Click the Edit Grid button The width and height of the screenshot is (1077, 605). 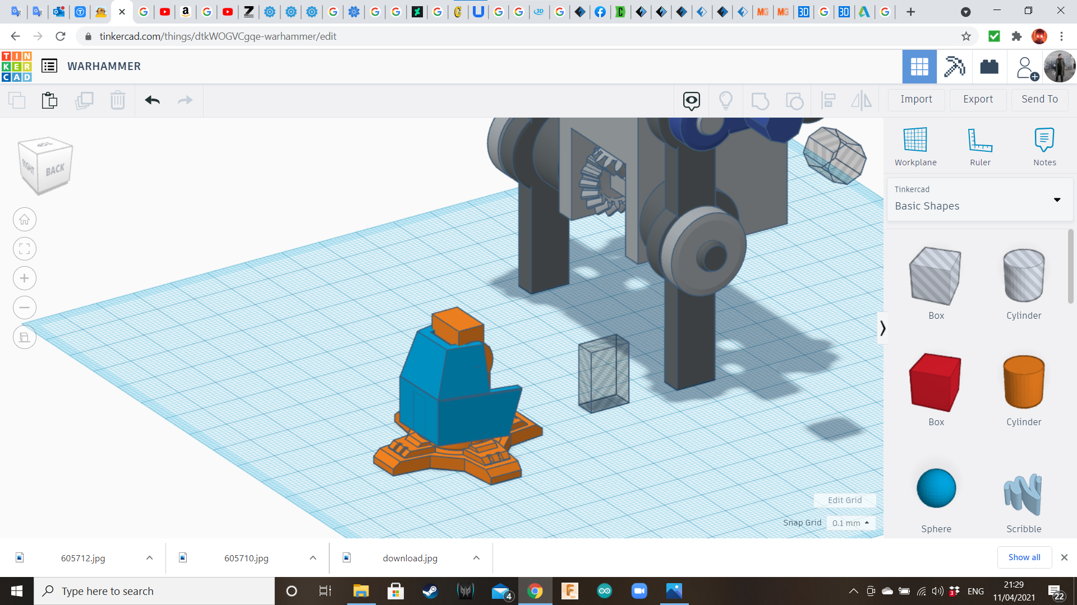[x=844, y=500]
